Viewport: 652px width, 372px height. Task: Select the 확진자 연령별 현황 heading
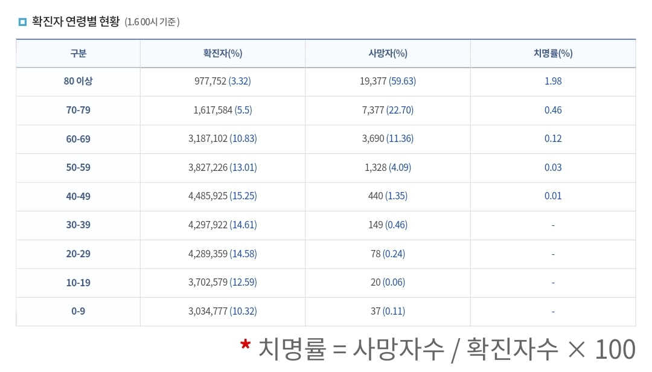[75, 22]
